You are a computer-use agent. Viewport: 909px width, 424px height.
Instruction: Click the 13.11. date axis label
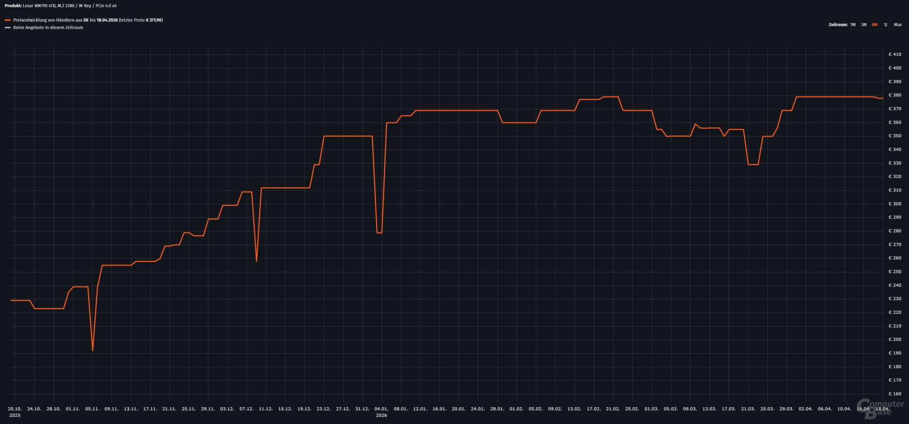pyautogui.click(x=131, y=409)
